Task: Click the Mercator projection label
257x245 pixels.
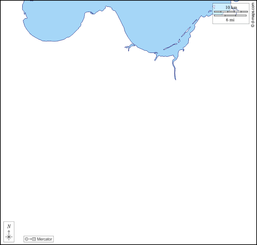Action: [x=45, y=239]
